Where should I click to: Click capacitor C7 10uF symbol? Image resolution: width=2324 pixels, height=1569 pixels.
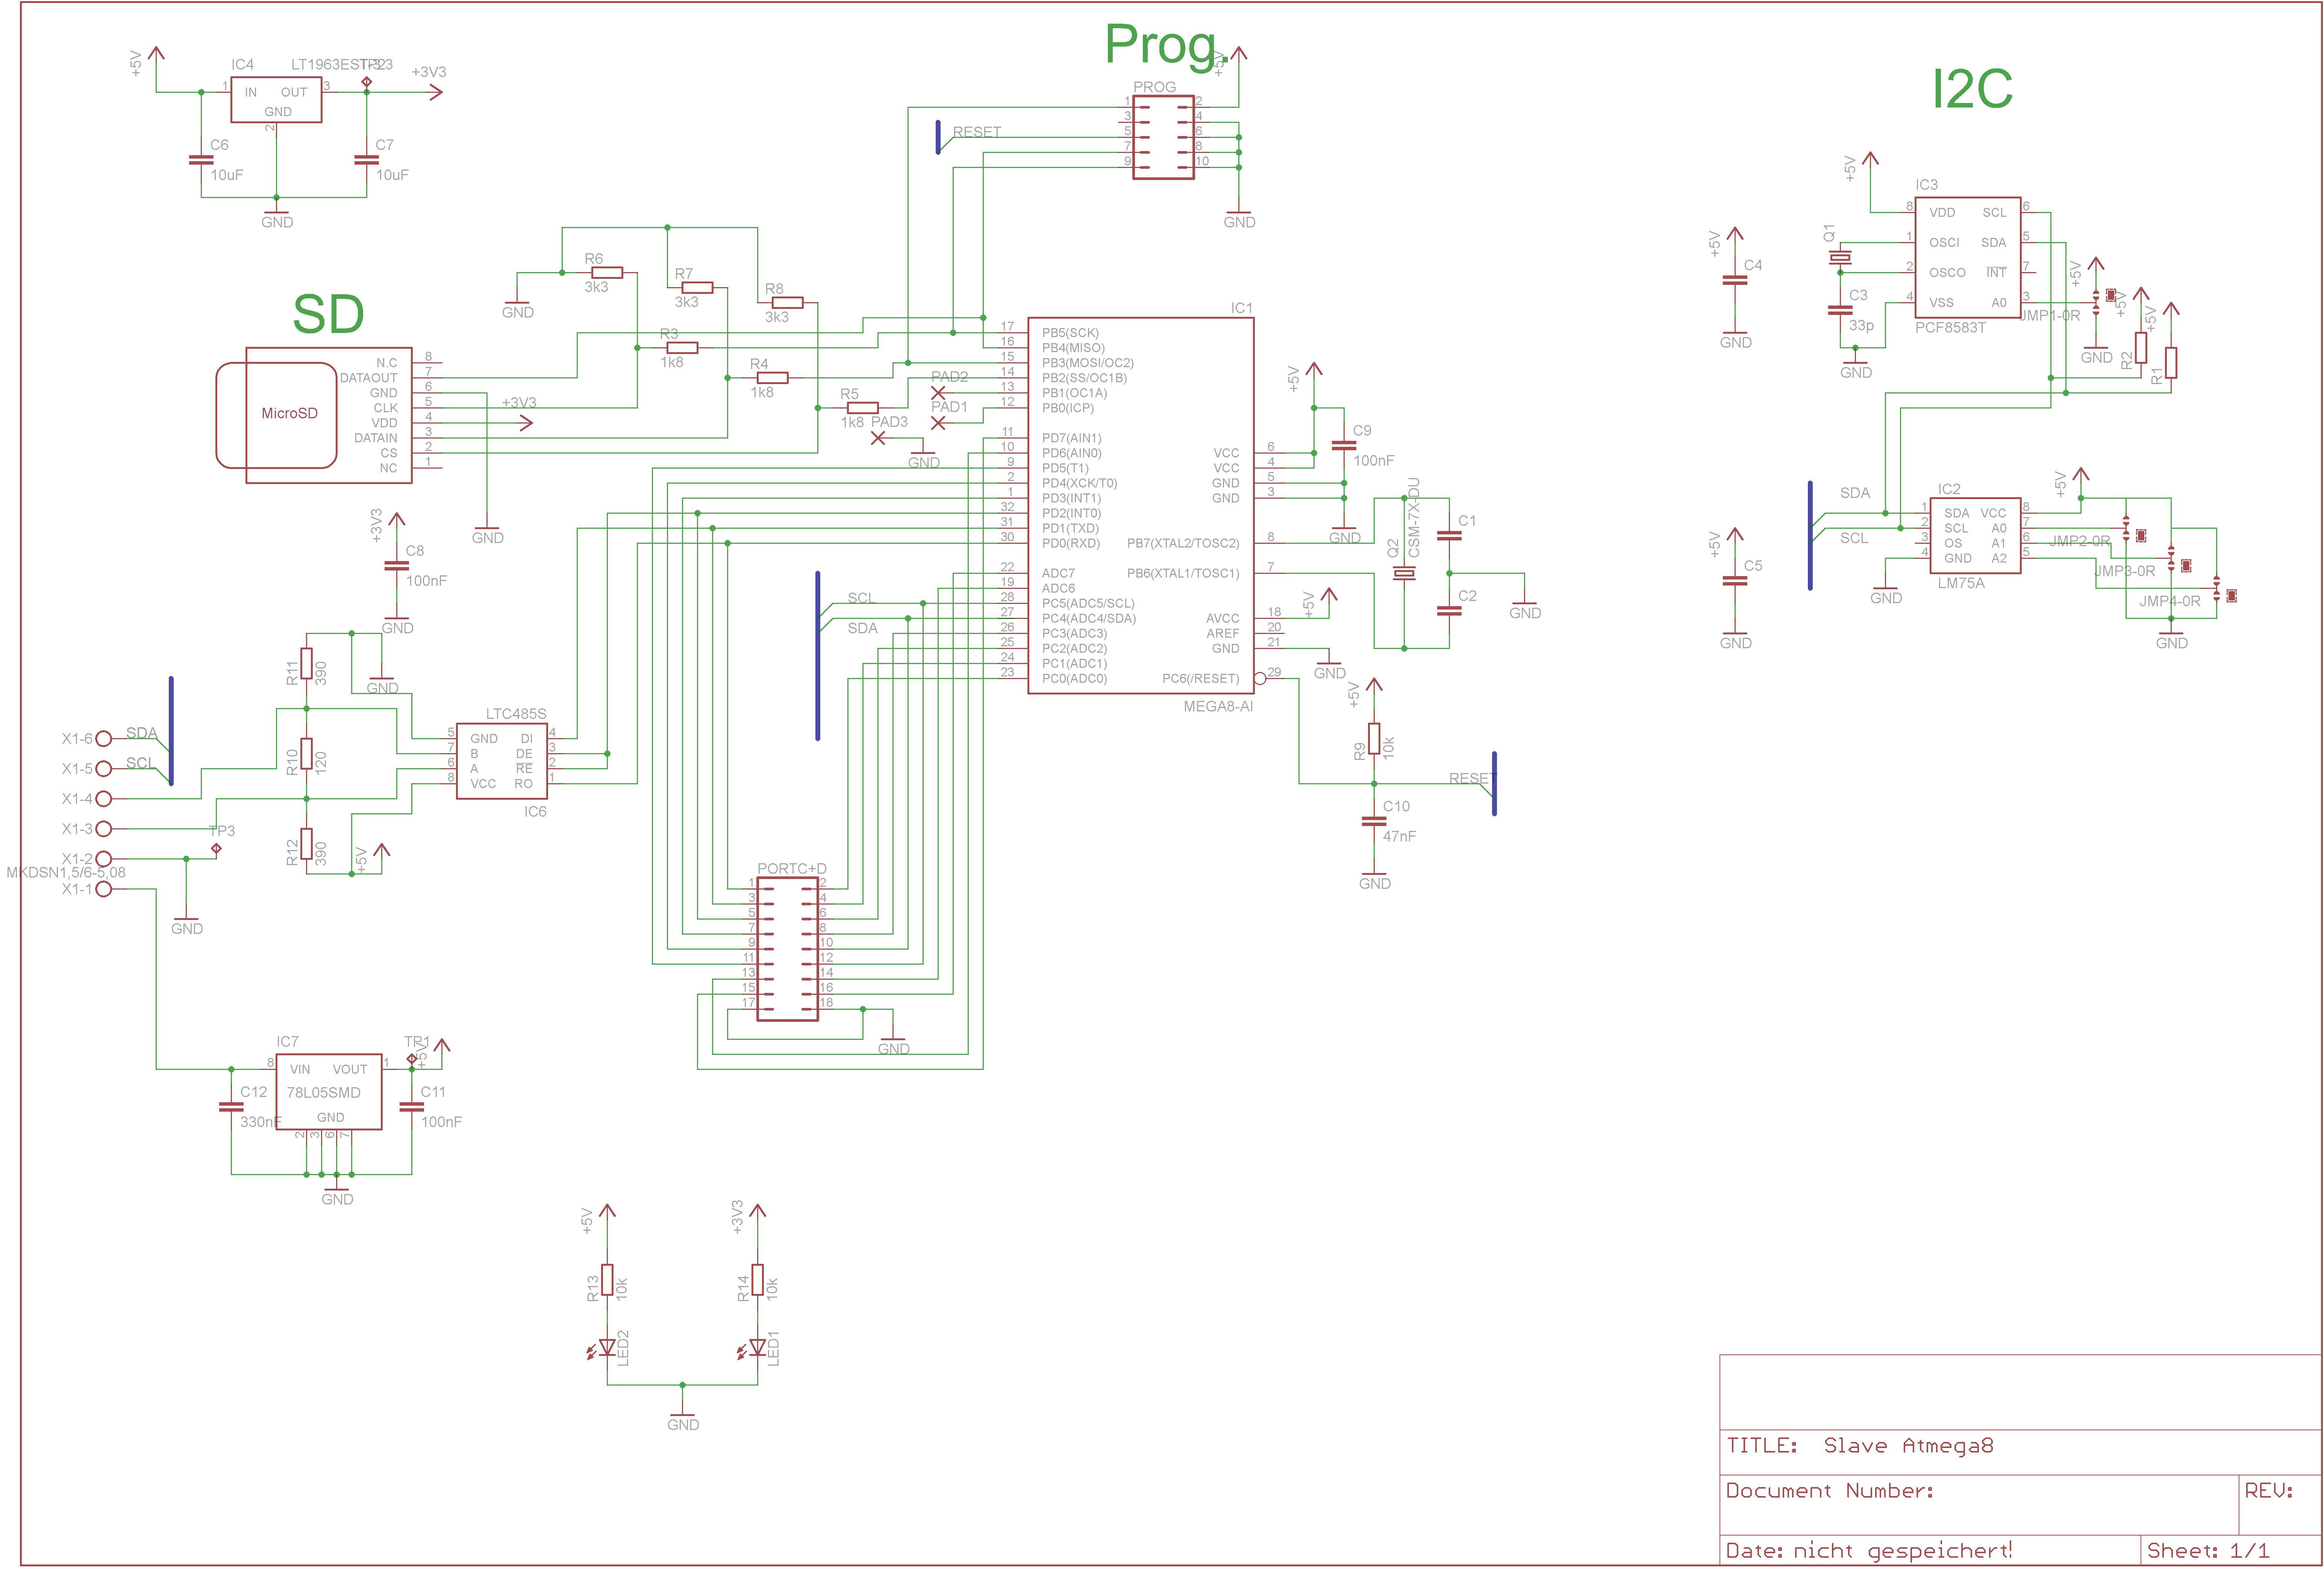366,159
